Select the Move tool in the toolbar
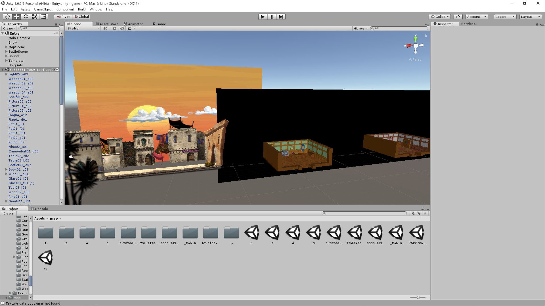Screen dimensions: 545x306 (16, 16)
